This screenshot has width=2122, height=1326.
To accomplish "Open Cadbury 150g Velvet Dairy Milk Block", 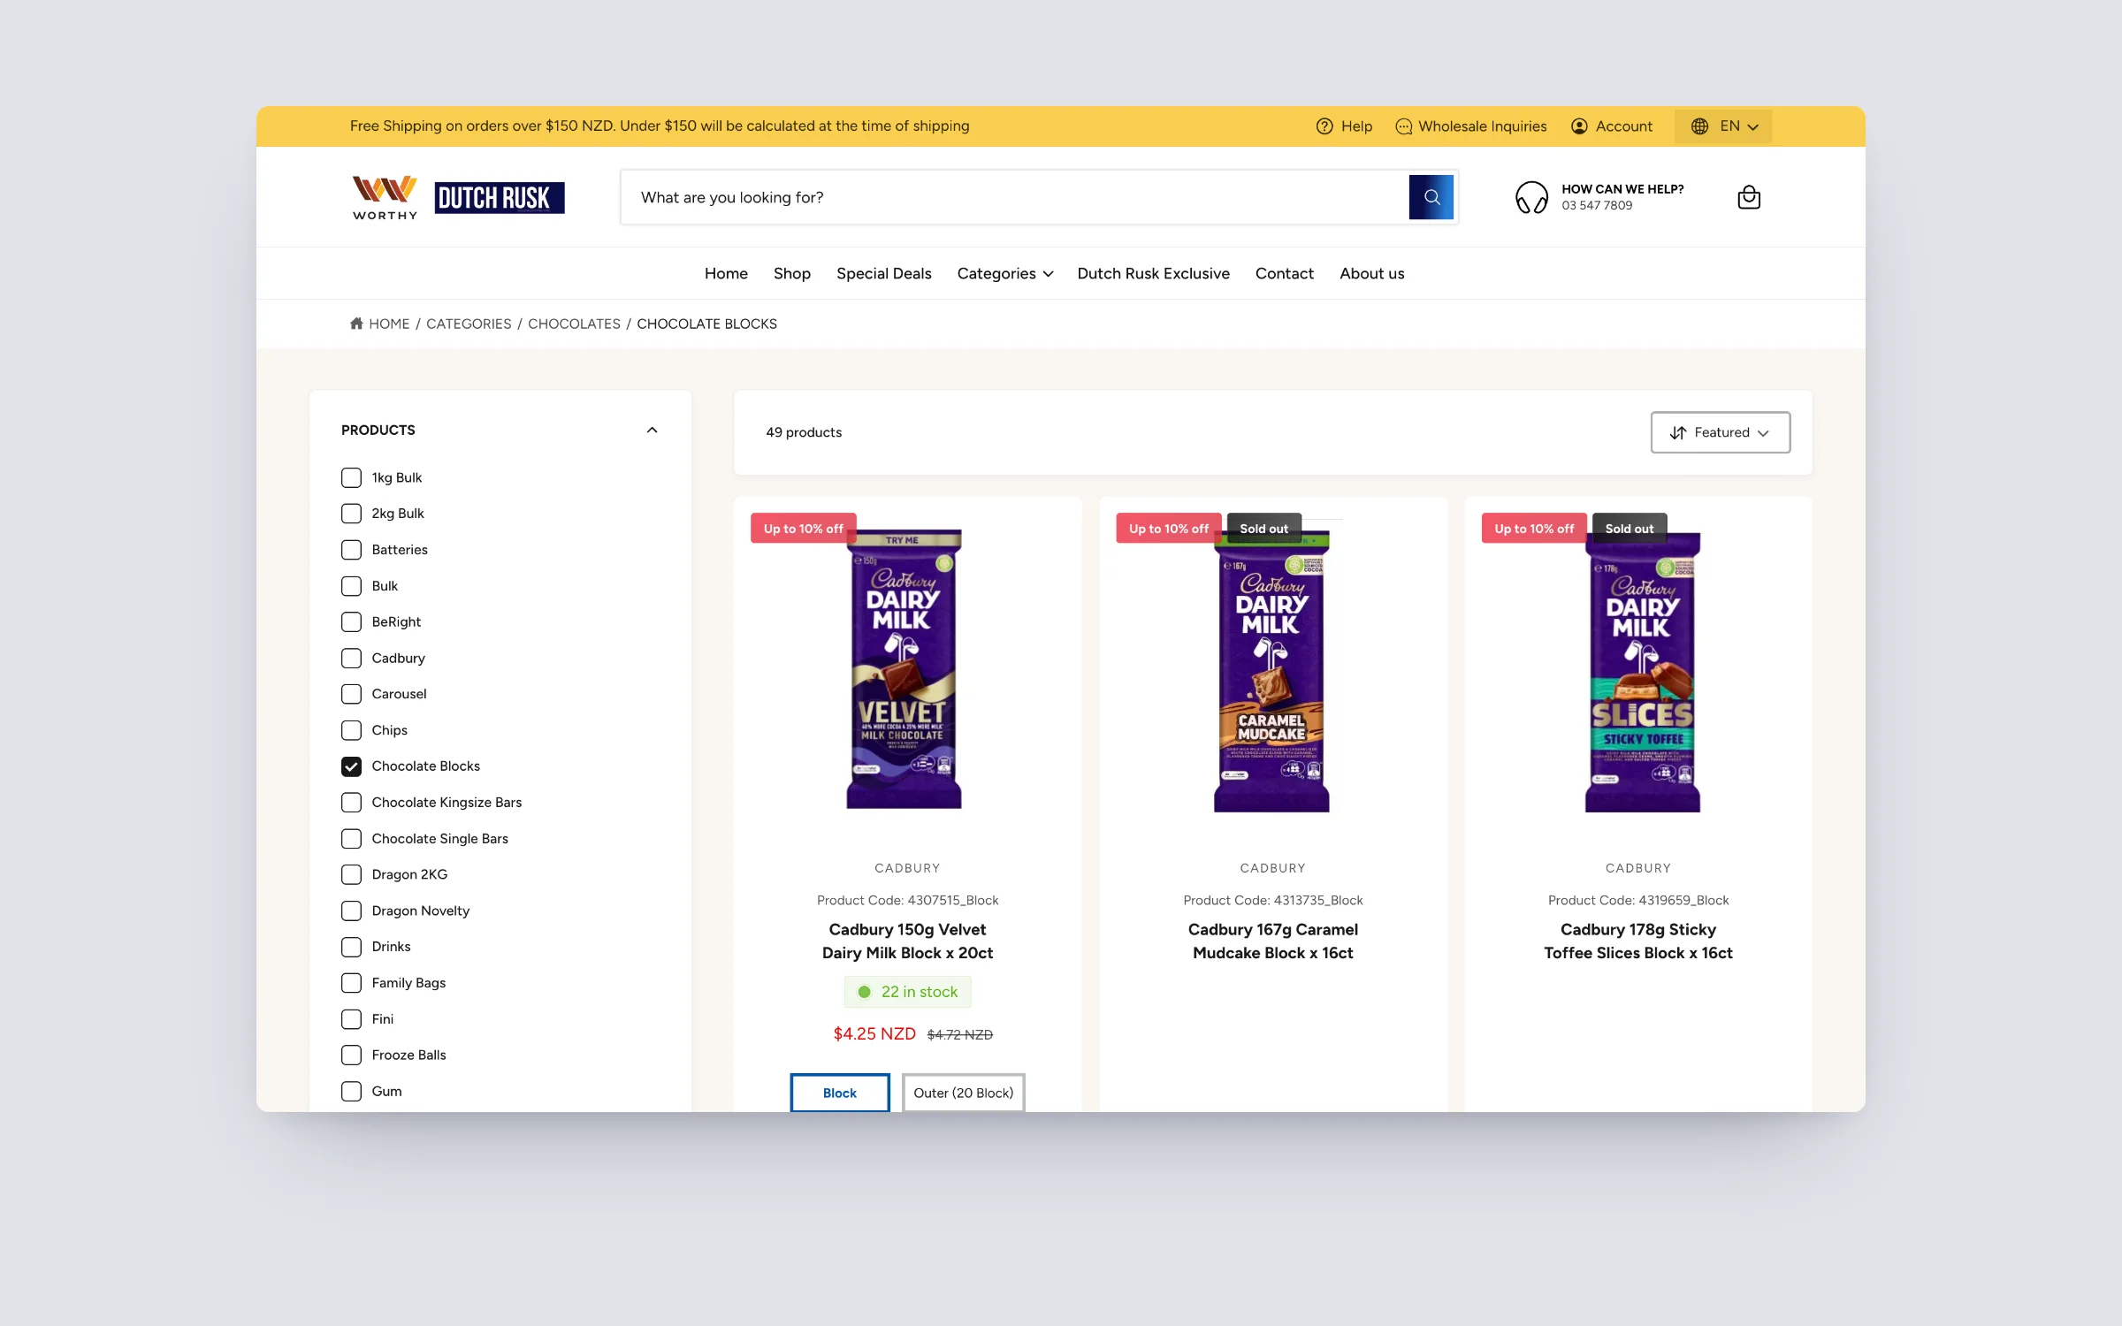I will 907,941.
